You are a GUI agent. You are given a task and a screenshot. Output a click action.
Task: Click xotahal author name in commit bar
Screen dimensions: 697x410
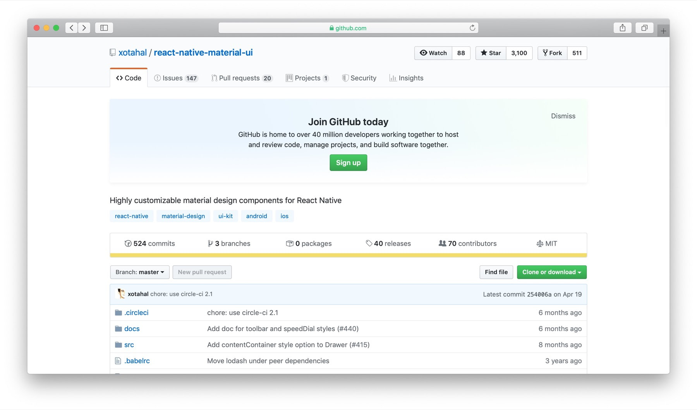(x=138, y=294)
